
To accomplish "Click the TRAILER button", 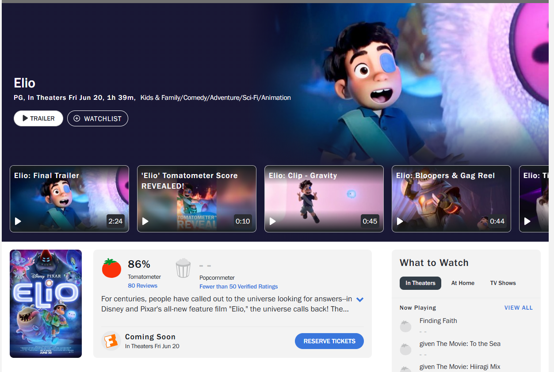I will coord(38,118).
